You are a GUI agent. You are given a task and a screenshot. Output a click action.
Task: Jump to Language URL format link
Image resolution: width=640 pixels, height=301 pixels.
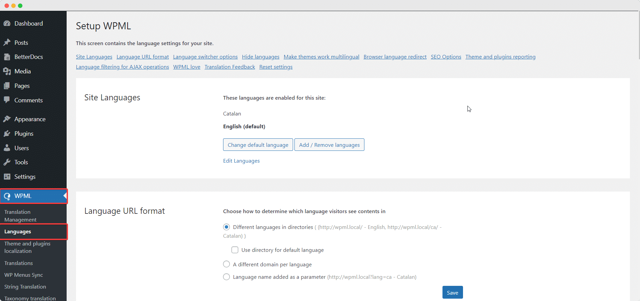(143, 57)
